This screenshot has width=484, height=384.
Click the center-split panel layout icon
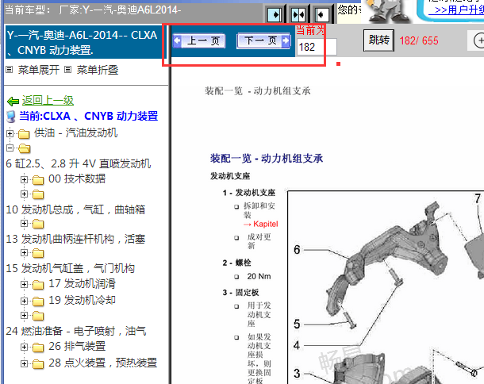point(298,14)
